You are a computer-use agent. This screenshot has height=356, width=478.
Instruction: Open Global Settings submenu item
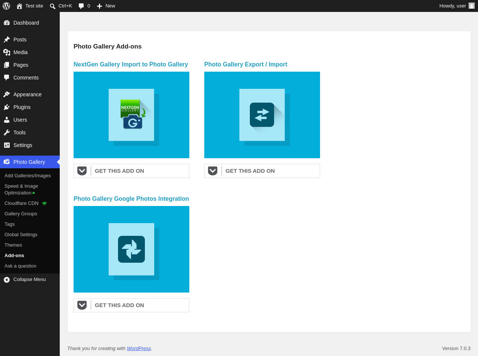point(30,235)
